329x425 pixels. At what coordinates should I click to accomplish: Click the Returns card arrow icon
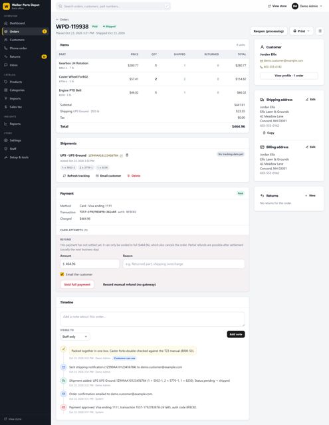click(262, 196)
